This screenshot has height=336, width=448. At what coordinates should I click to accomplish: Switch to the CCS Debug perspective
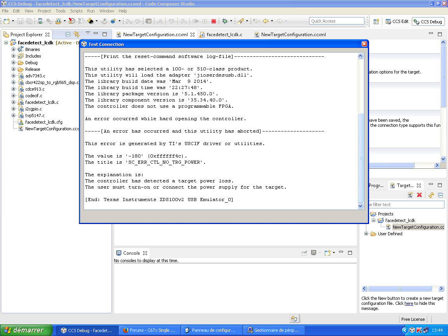(x=428, y=21)
